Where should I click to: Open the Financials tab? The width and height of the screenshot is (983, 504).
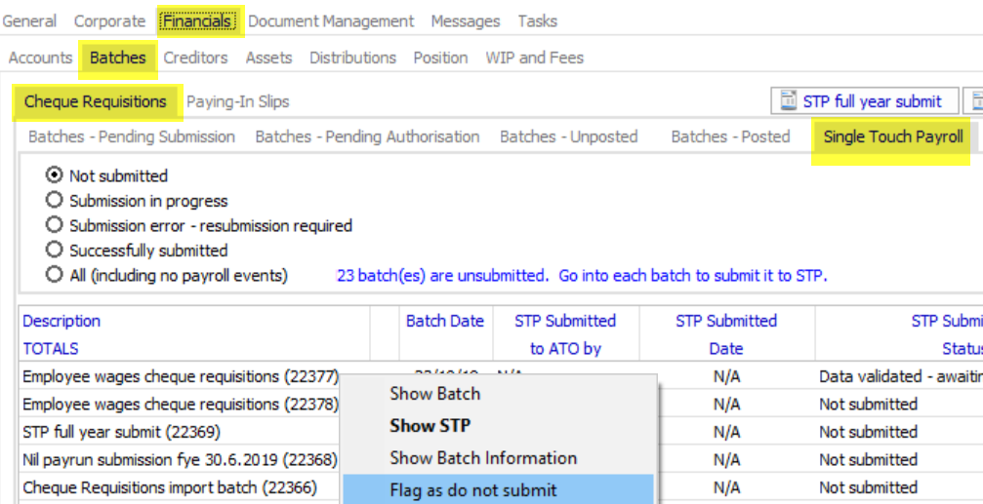point(196,20)
